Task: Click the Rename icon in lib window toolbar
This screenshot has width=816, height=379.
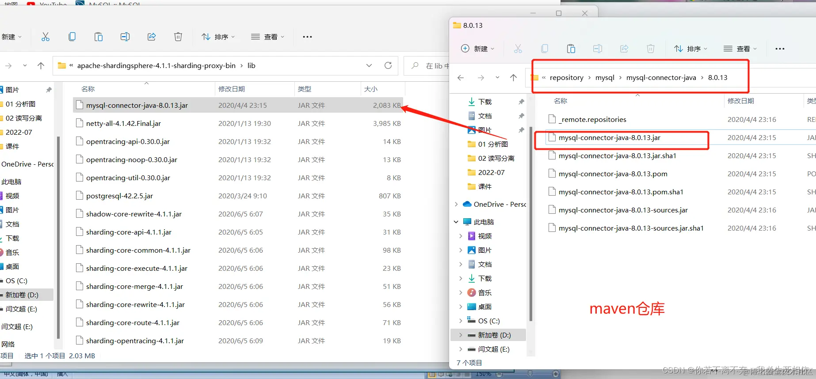Action: point(125,37)
